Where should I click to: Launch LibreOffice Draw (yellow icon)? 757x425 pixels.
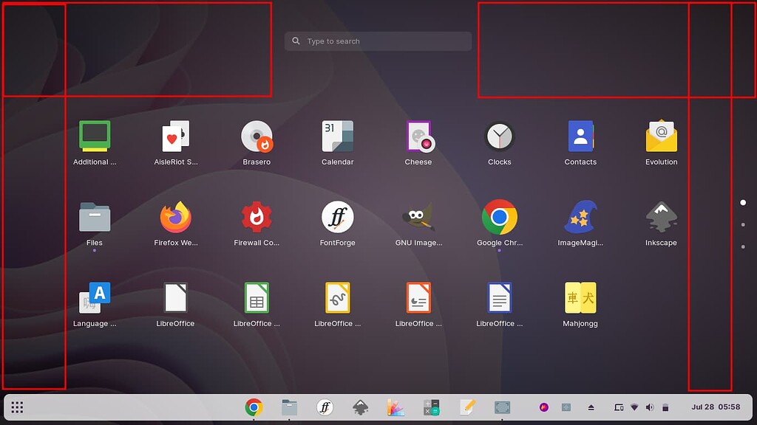(x=337, y=298)
